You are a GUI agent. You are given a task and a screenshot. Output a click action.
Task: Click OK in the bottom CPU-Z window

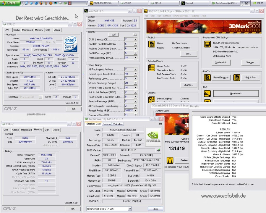coord(73,209)
